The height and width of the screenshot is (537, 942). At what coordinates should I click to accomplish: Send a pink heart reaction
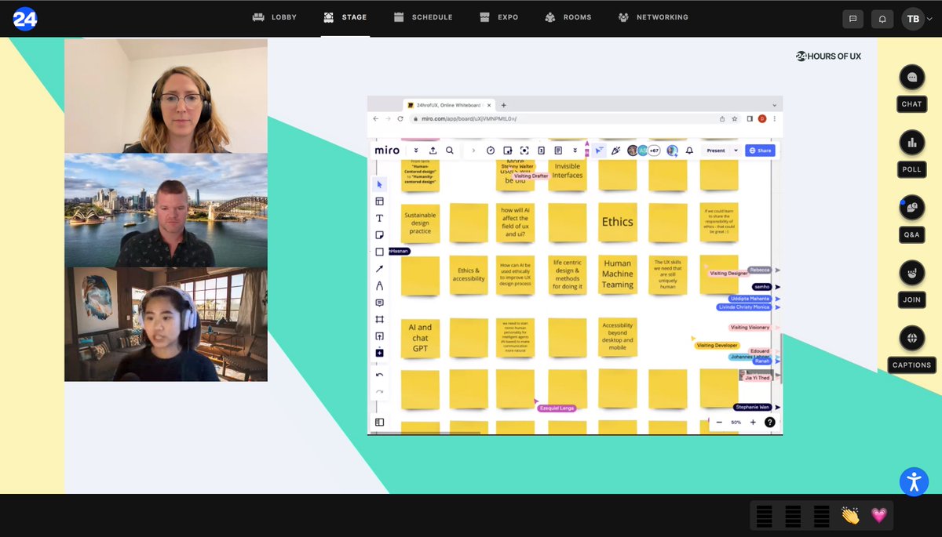(878, 515)
